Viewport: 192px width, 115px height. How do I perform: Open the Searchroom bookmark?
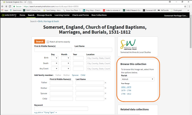click(15, 10)
